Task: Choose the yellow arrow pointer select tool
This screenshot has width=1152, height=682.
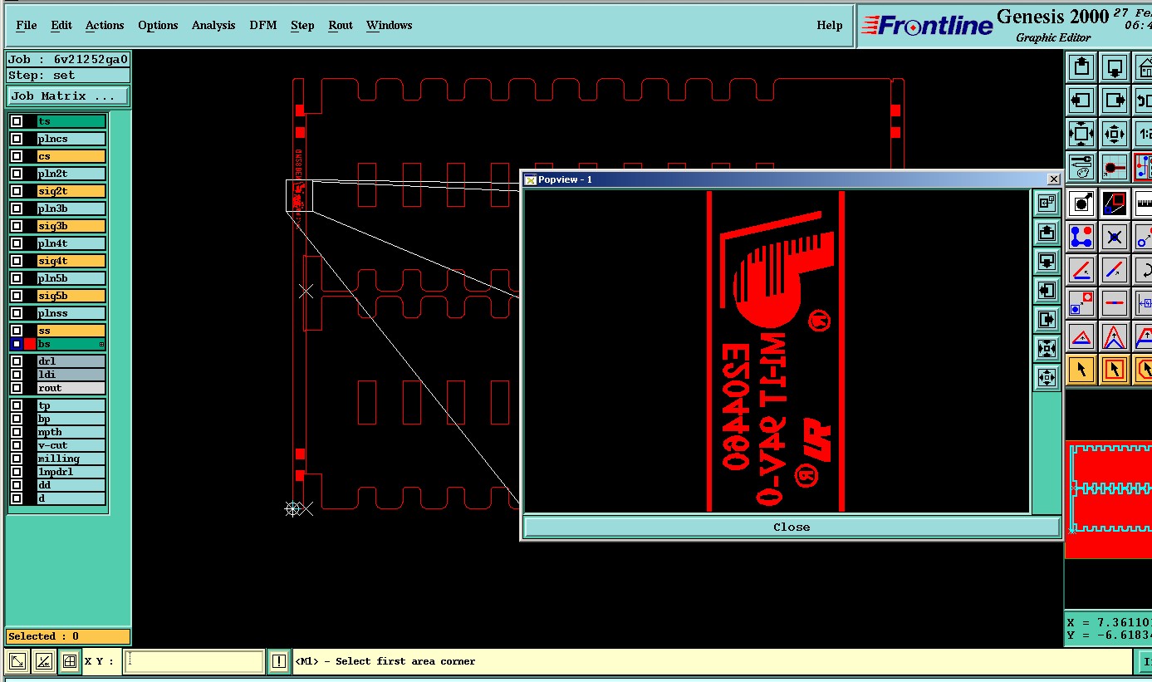Action: tap(1081, 369)
